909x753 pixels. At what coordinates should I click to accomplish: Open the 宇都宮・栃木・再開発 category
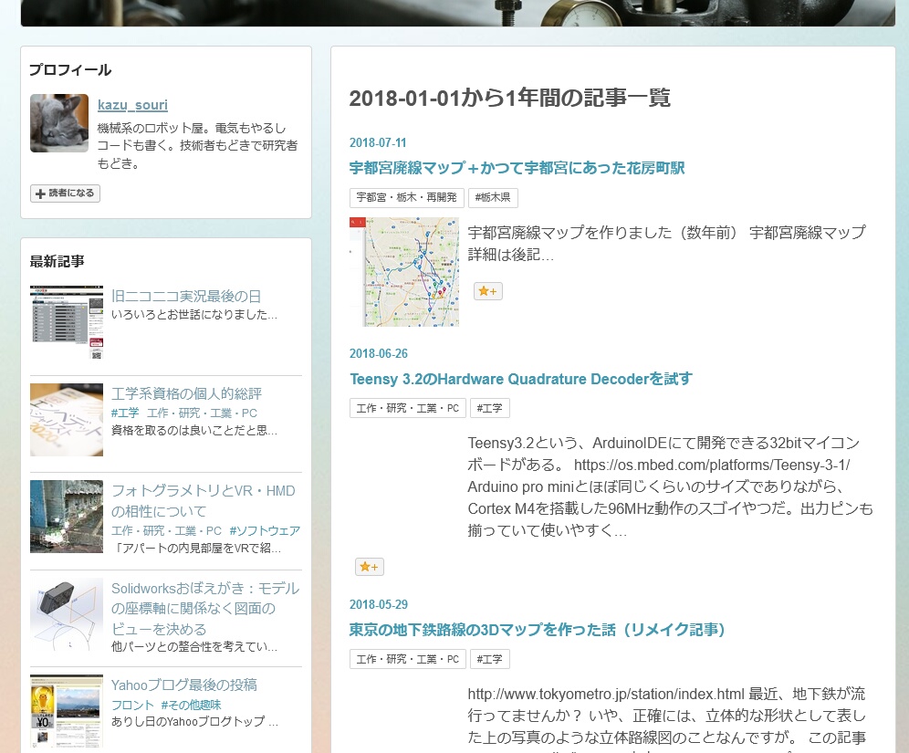click(x=406, y=197)
